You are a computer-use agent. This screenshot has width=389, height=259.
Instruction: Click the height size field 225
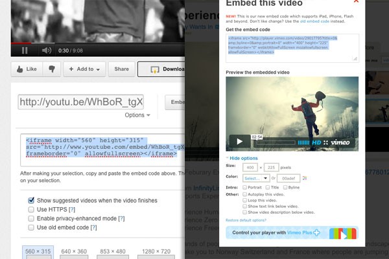[271, 168]
